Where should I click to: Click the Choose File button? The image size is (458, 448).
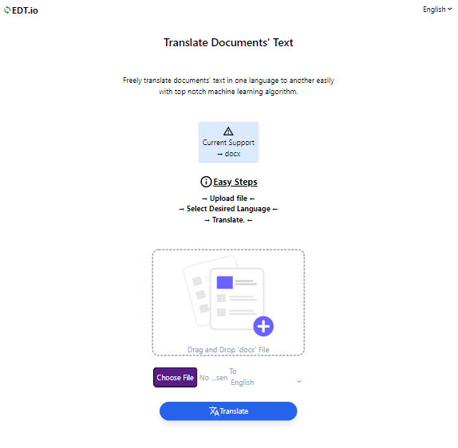(x=175, y=378)
